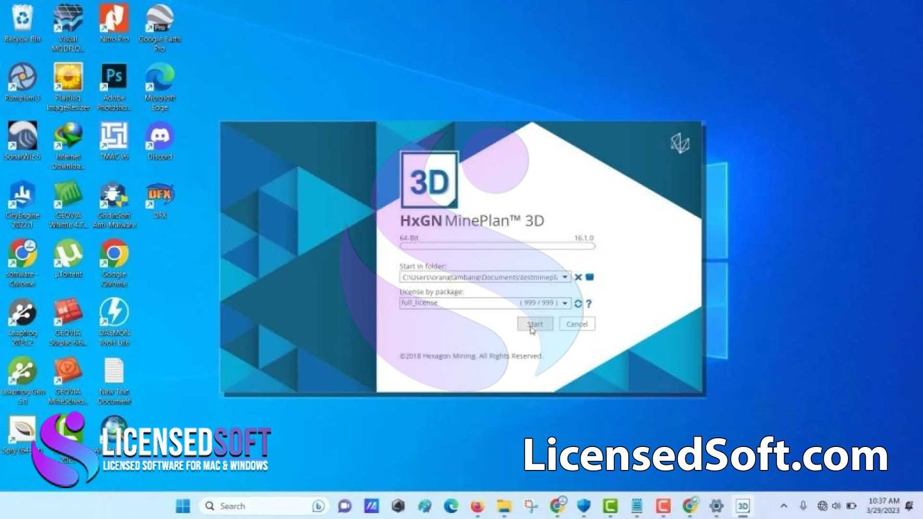Open the Windows Start menu
The width and height of the screenshot is (923, 519).
coord(183,506)
